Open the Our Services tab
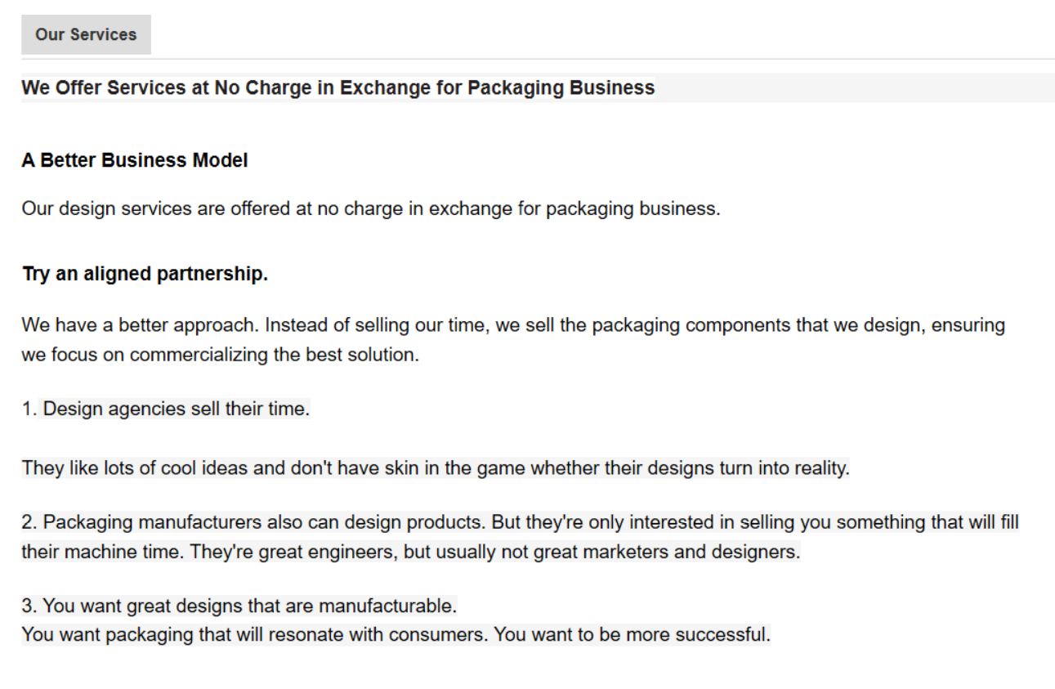Image resolution: width=1055 pixels, height=689 pixels. [86, 34]
